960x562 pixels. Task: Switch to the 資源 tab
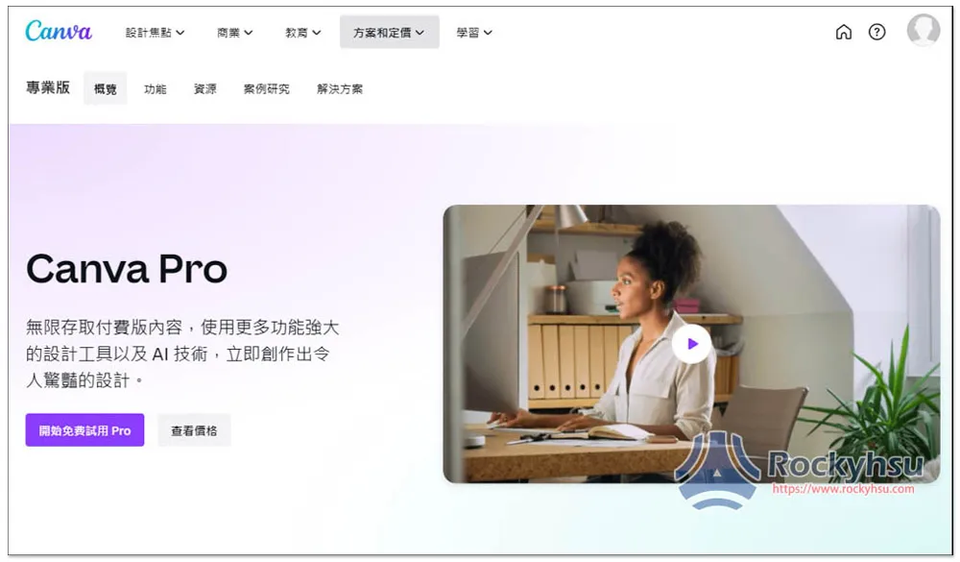click(205, 89)
